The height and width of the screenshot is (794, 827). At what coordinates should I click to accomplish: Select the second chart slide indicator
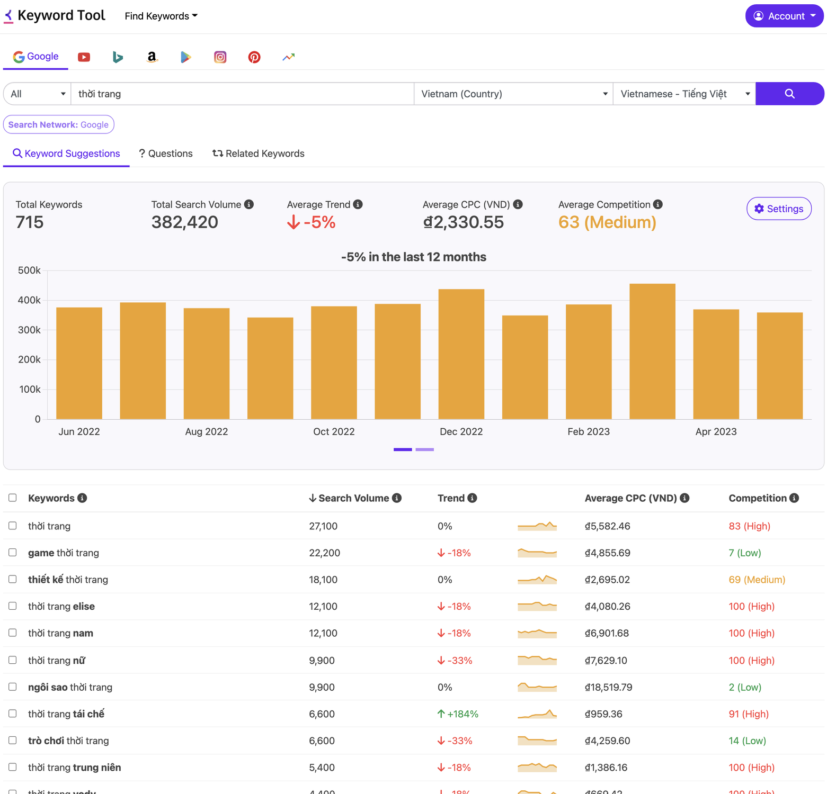[x=425, y=449]
